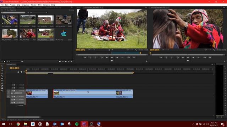Expand the Video 3 track

(18, 85)
